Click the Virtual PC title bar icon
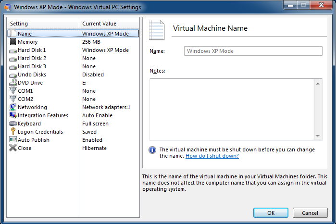 (8, 7)
